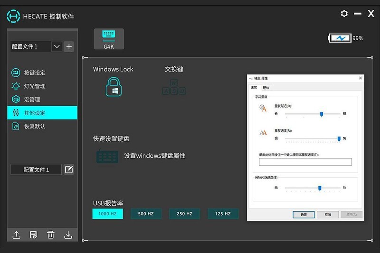Click the repeat delay clock-A icon
The image size is (380, 253).
[x=263, y=108]
